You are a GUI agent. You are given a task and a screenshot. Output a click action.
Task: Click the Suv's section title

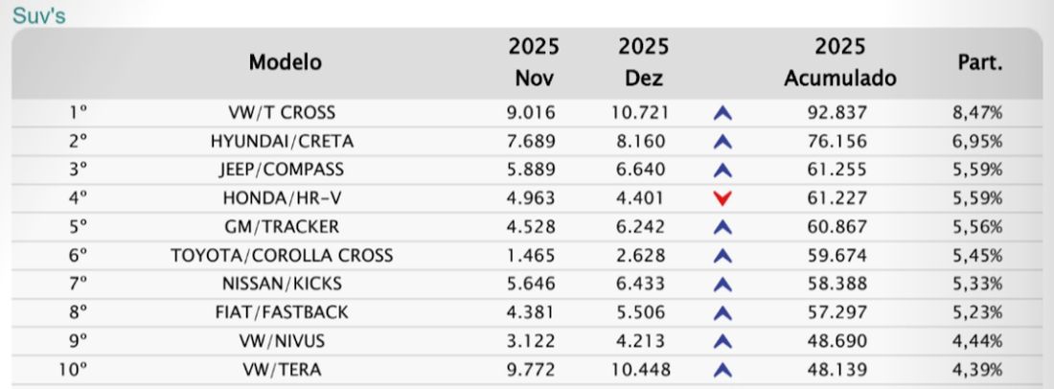click(x=39, y=14)
